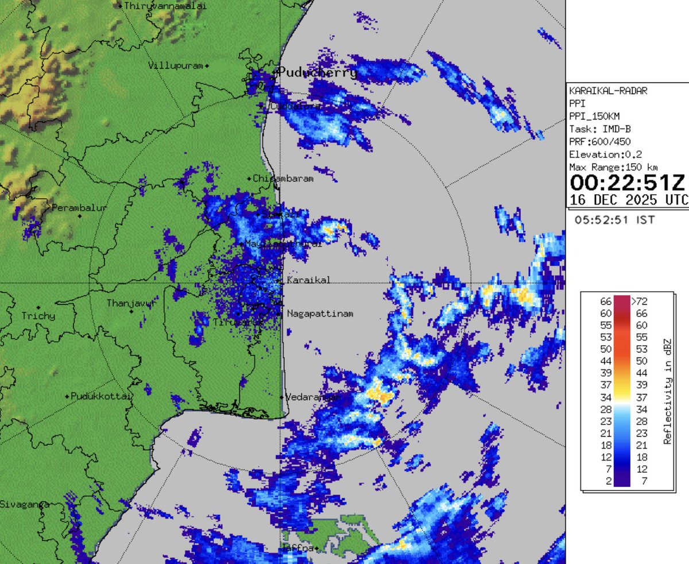This screenshot has height=564, width=689.
Task: Click the 00:22:51Z timestamp
Action: [x=628, y=183]
